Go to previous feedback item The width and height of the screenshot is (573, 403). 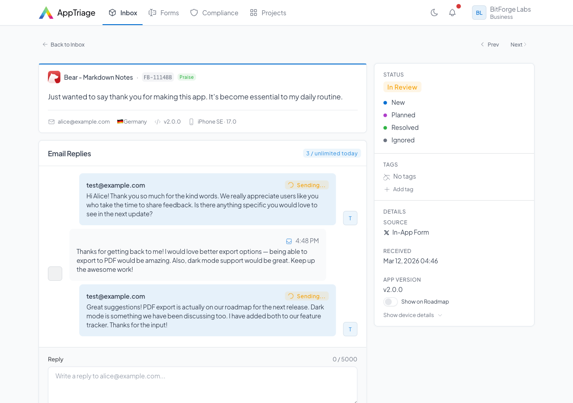490,44
